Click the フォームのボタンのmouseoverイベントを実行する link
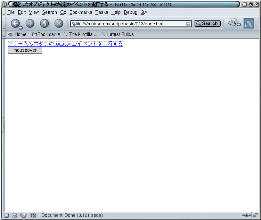 65,44
